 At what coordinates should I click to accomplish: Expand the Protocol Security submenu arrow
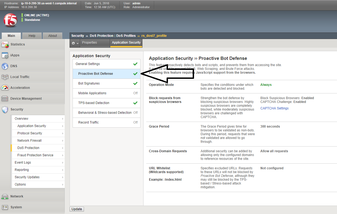point(63,133)
